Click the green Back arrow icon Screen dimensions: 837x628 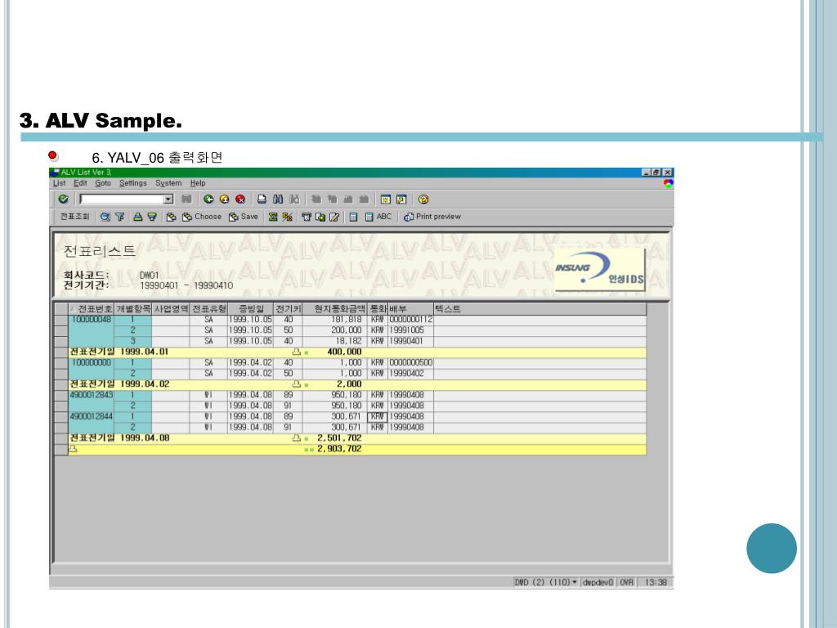pos(208,200)
